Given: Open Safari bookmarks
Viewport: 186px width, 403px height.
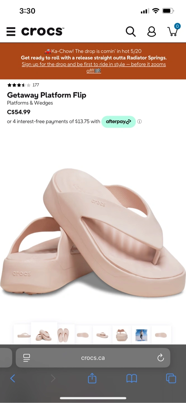Looking at the screenshot, I should [132, 378].
